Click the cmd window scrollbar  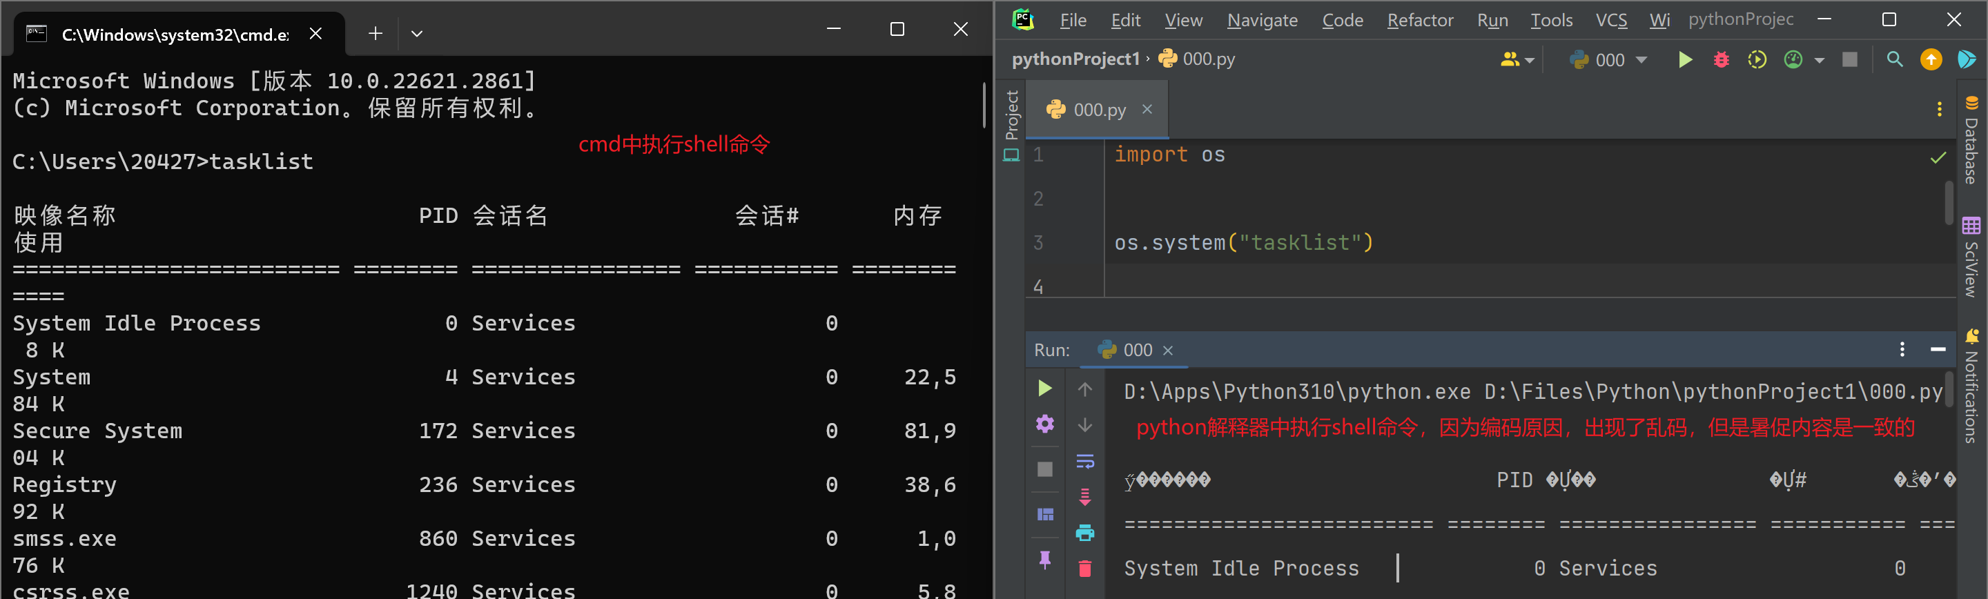point(985,105)
